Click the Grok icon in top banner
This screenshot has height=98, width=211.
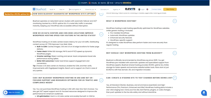pos(108,3)
